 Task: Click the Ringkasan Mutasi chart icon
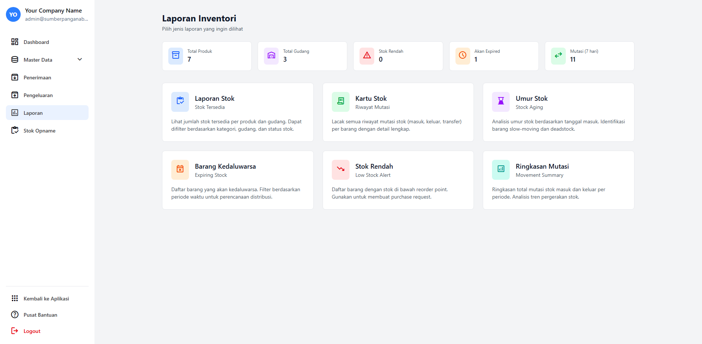click(x=501, y=169)
